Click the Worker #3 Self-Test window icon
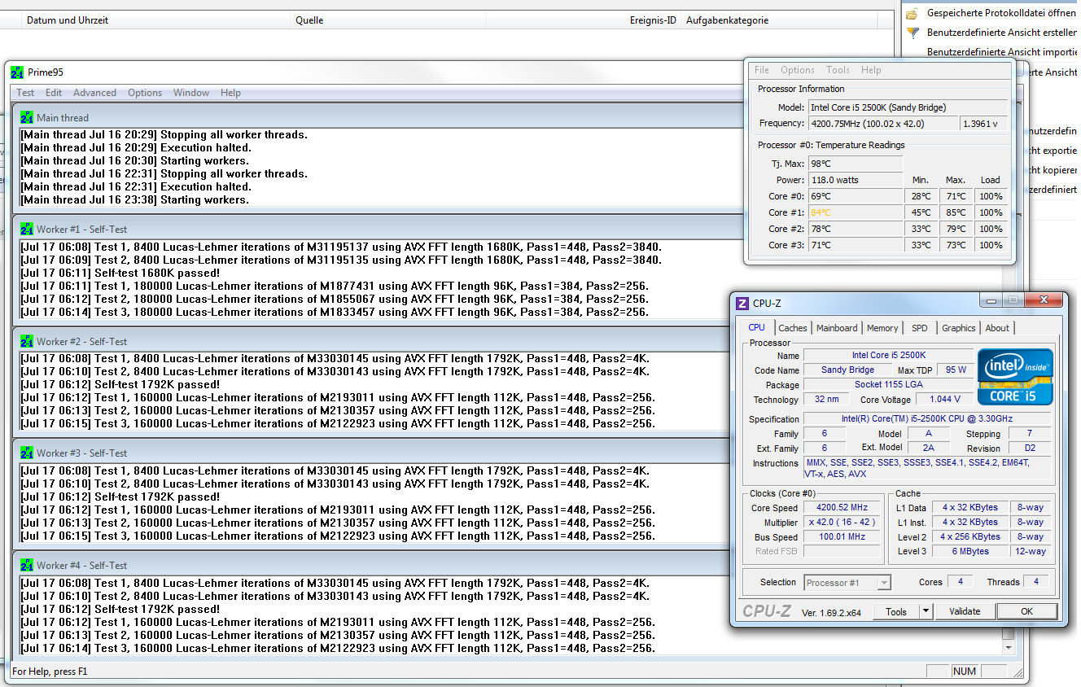 (x=27, y=453)
